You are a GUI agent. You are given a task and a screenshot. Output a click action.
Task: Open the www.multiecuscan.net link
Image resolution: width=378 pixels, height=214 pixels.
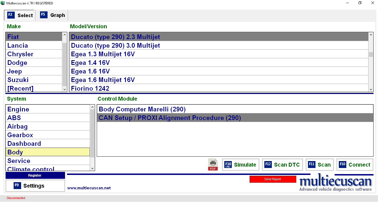89,188
